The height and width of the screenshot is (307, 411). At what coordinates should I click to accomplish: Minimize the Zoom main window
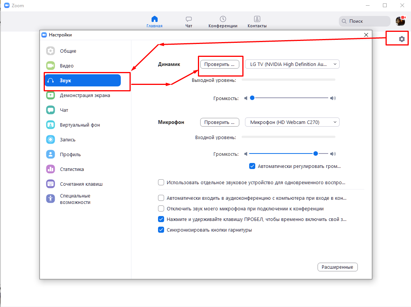[x=368, y=5]
